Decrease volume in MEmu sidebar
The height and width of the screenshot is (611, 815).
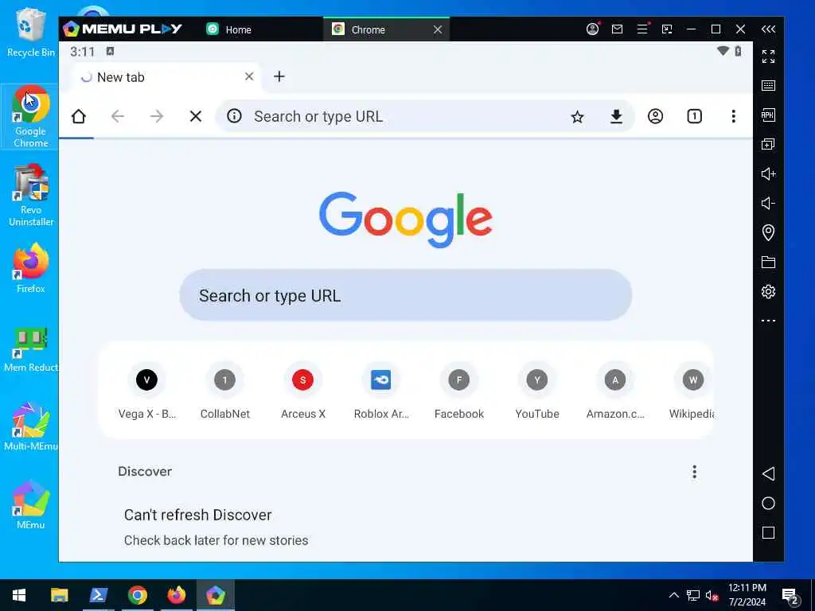768,203
